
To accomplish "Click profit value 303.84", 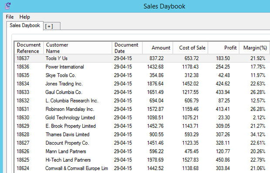I will [x=223, y=168].
